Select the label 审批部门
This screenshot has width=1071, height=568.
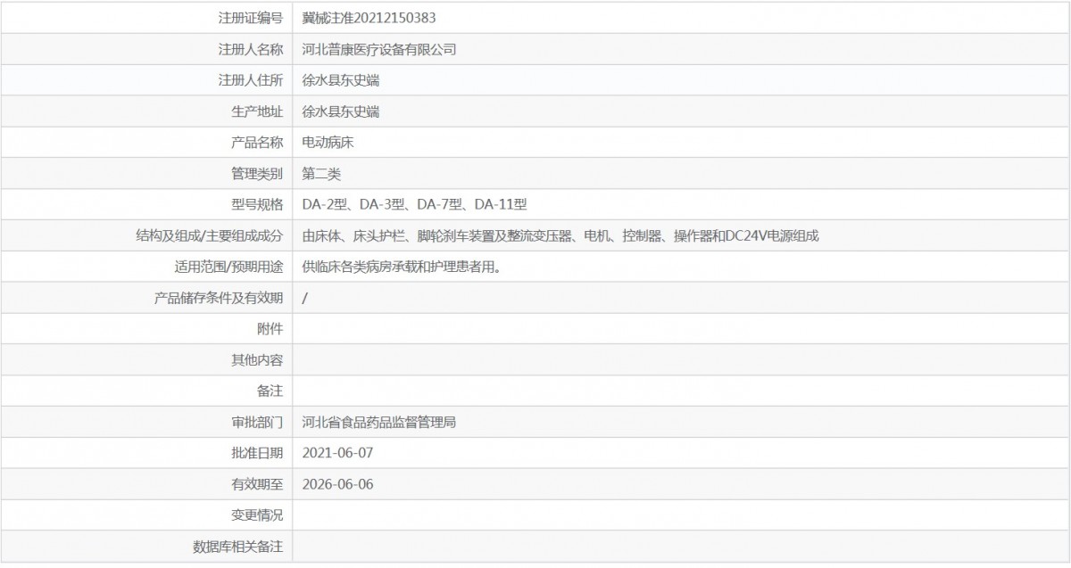pos(257,422)
